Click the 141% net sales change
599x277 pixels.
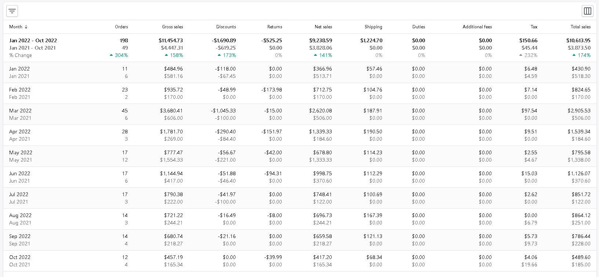(x=324, y=55)
